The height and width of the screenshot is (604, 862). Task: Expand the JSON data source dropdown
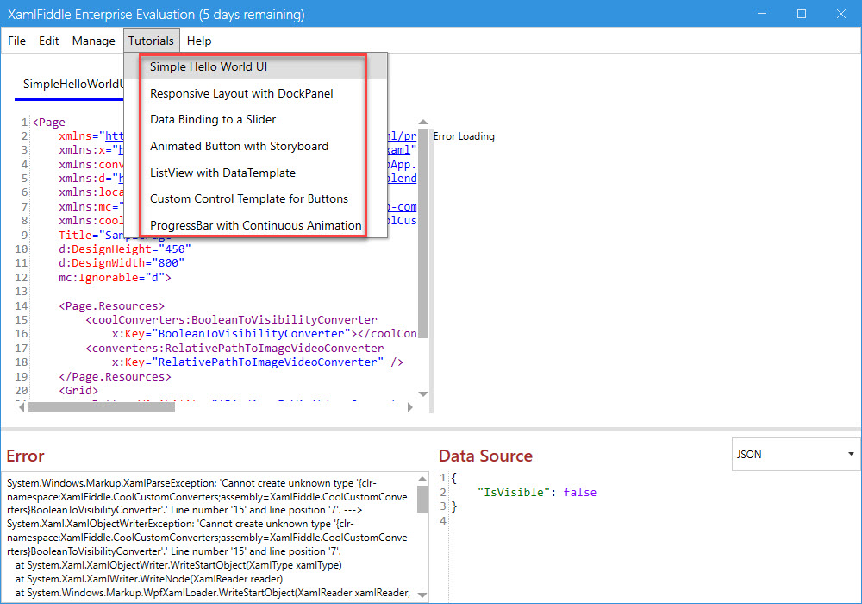coord(796,455)
